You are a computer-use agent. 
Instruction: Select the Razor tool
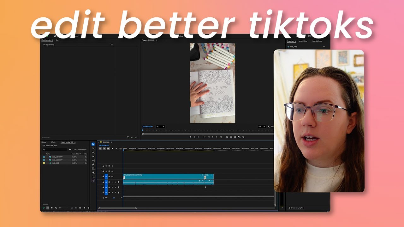point(93,156)
